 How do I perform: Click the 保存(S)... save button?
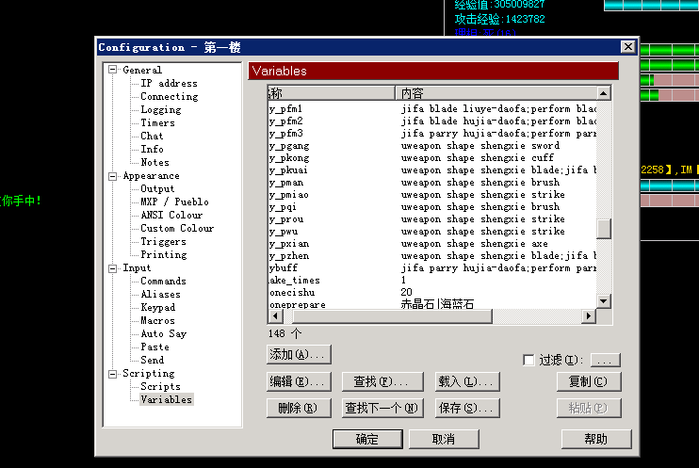(467, 408)
